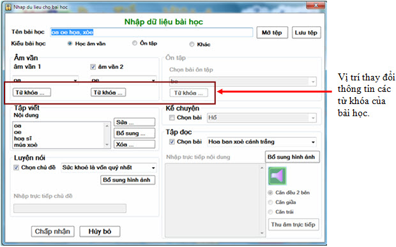The height and width of the screenshot is (247, 396).
Task: Toggle the 'Chọn chủ đề' checkbox
Action: pos(16,167)
